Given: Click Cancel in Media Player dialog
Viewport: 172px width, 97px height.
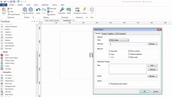Looking at the screenshot, I should [x=156, y=92].
